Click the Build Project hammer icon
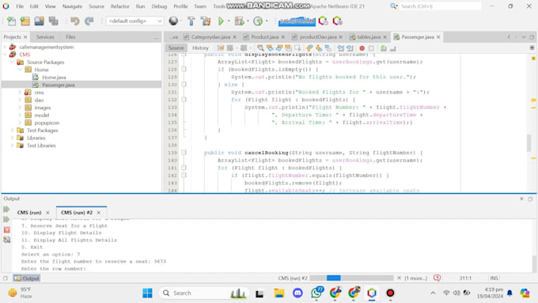 [191, 21]
